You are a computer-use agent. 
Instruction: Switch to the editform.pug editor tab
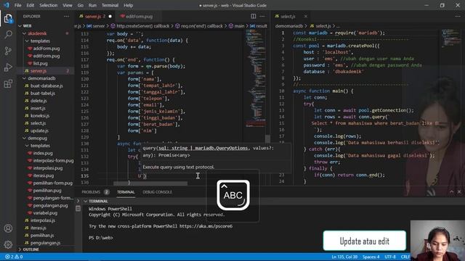tap(137, 16)
